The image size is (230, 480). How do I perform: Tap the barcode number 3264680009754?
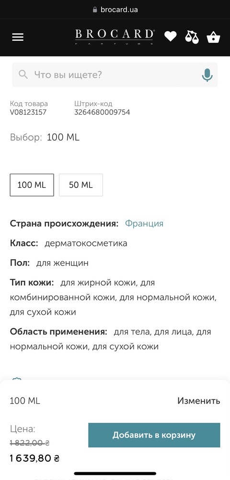(x=102, y=112)
